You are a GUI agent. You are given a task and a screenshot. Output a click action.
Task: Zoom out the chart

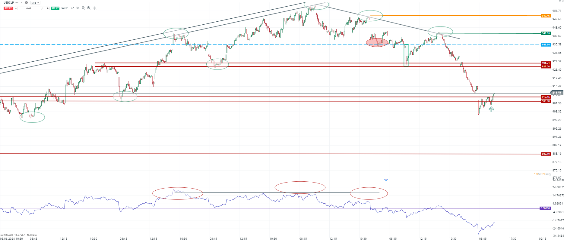click(x=83, y=8)
